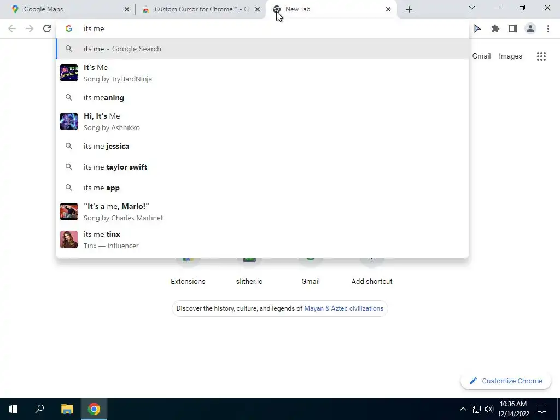Open the Google apps grid
Image resolution: width=560 pixels, height=420 pixels.
tap(541, 56)
